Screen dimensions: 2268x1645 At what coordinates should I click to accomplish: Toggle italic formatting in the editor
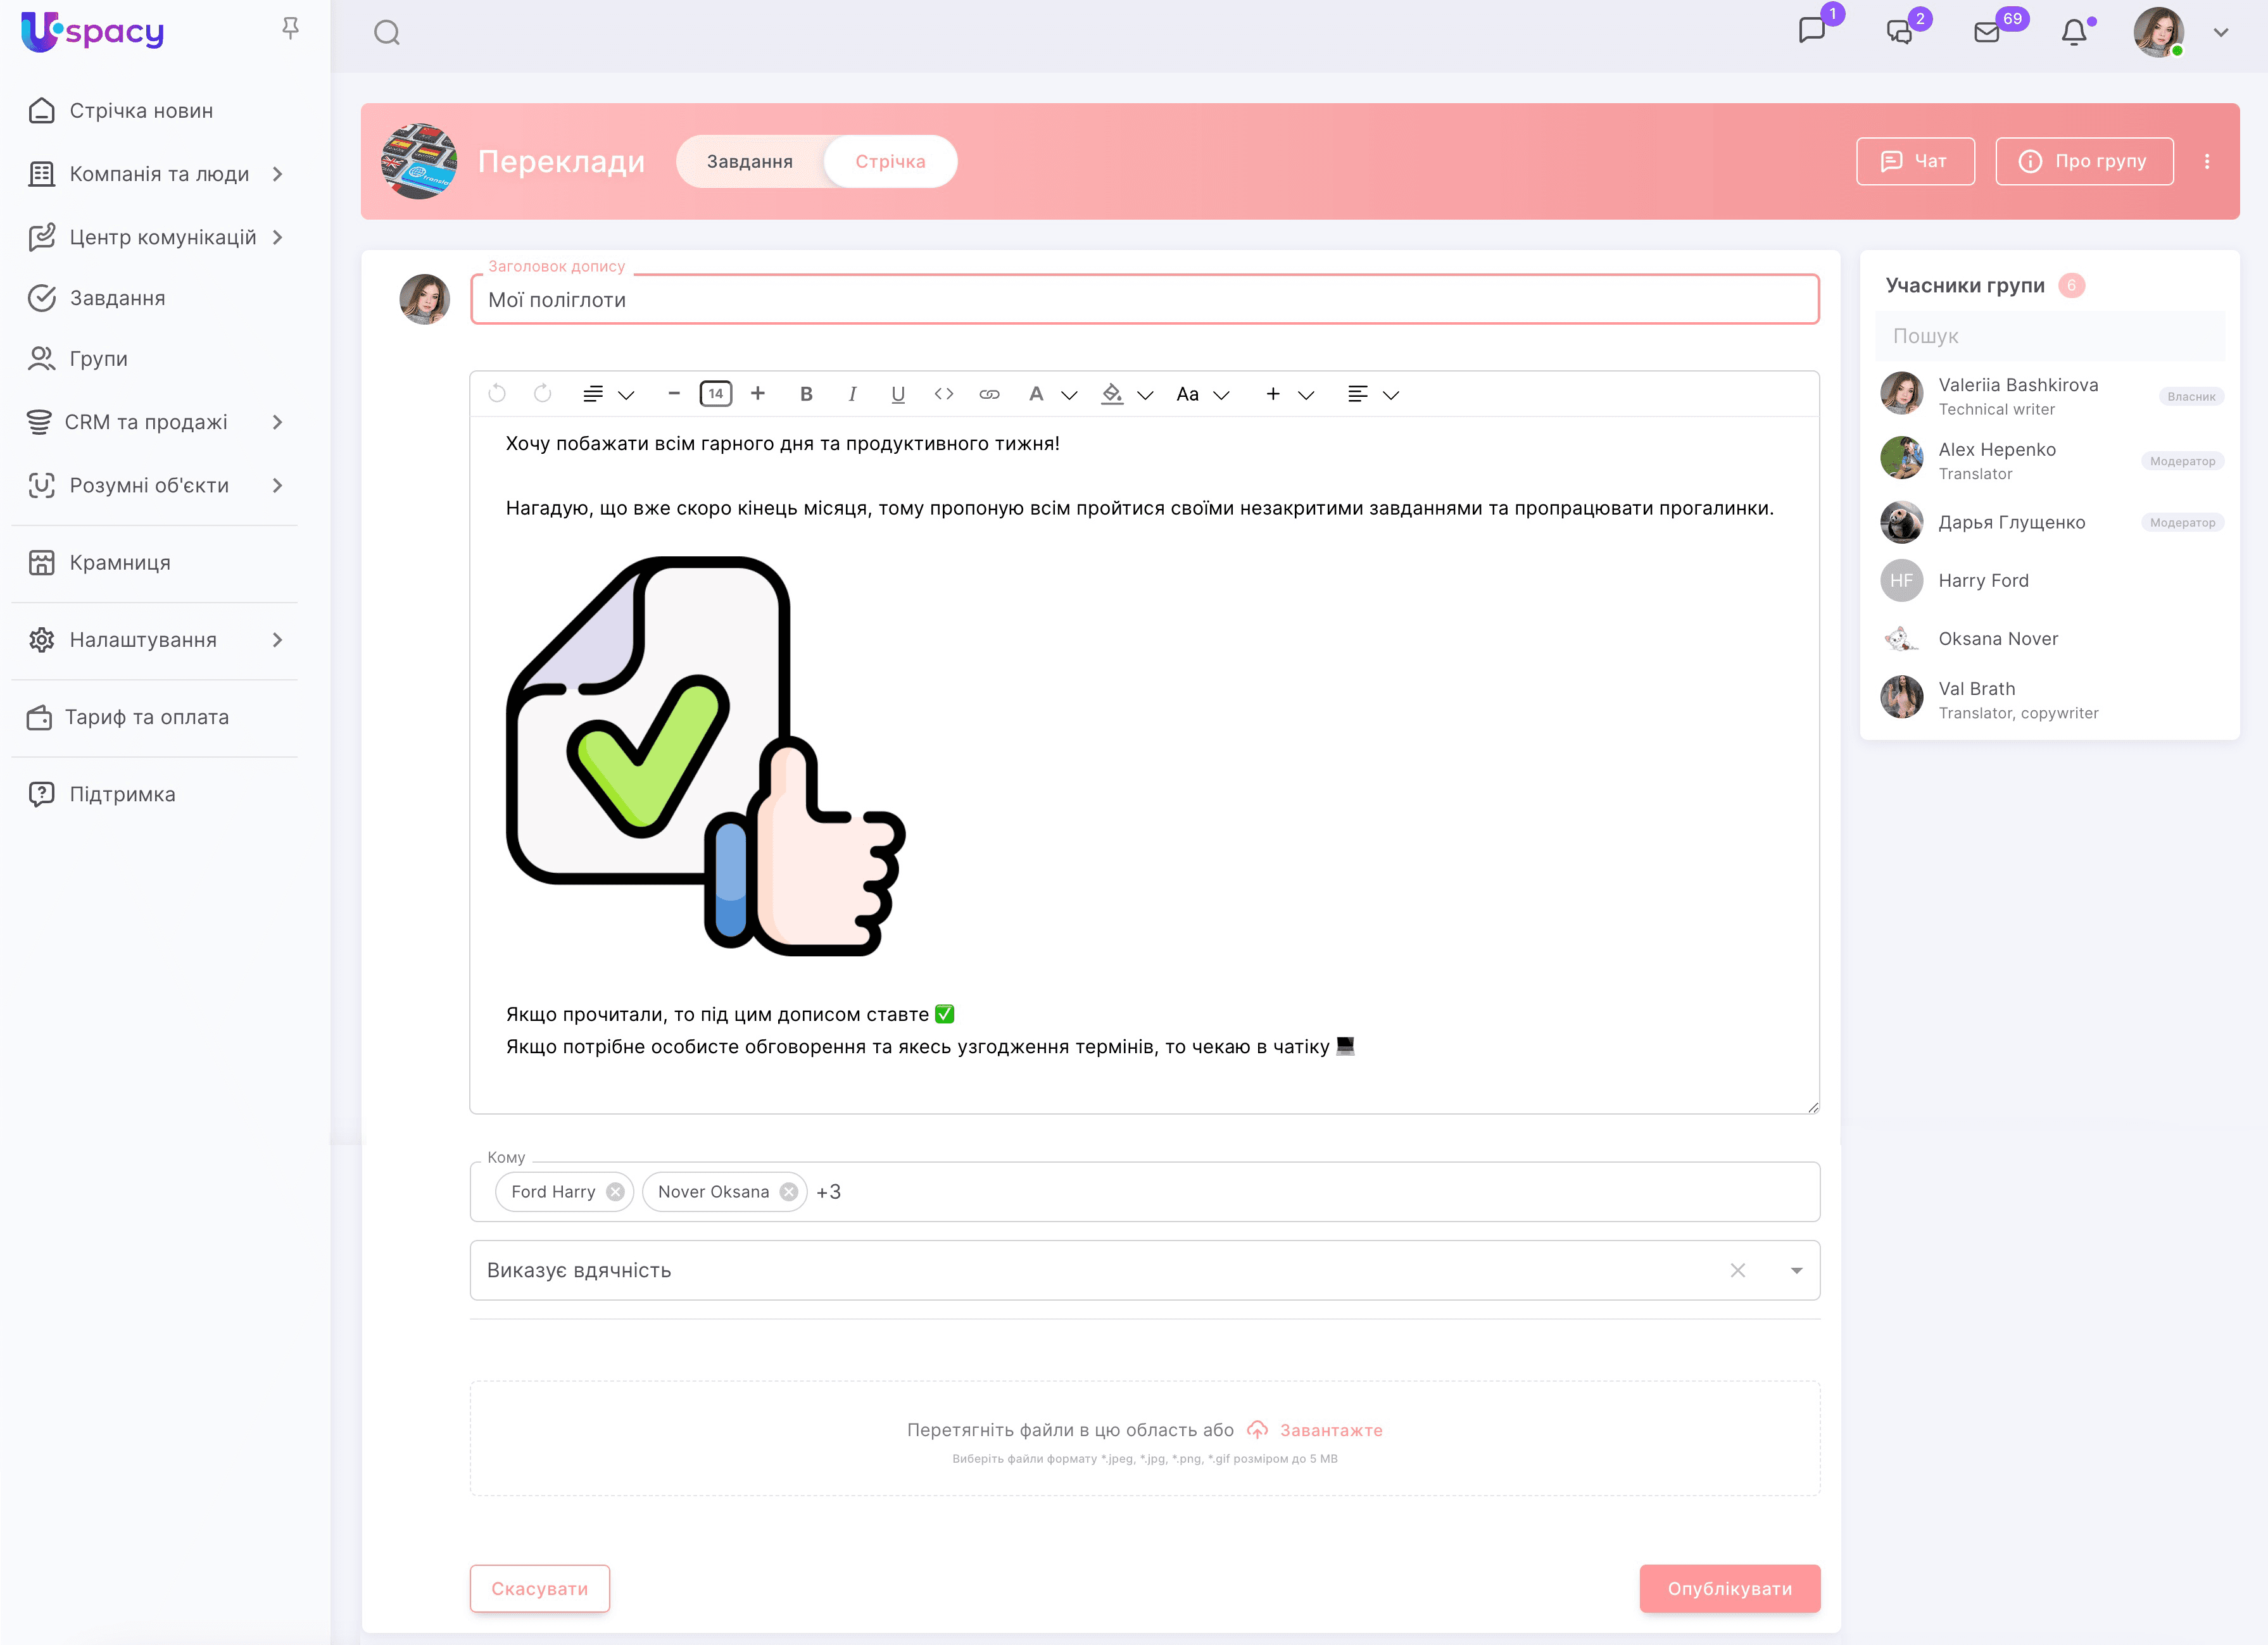852,394
